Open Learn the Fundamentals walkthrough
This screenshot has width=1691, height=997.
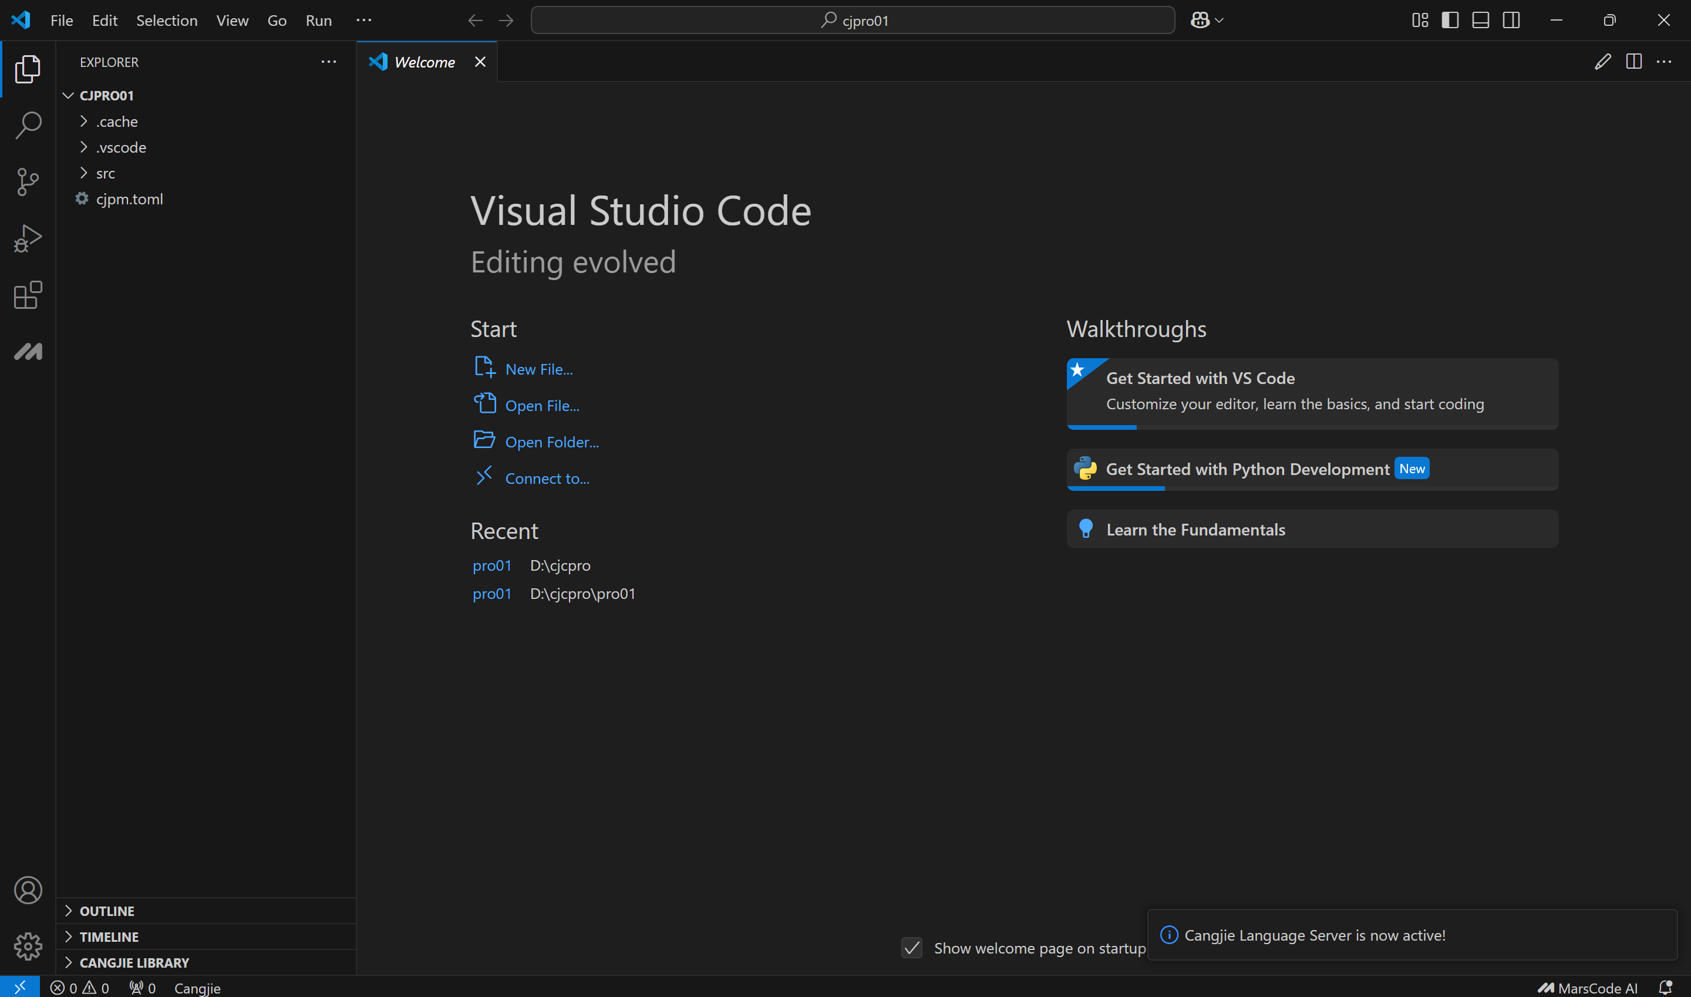pos(1312,528)
